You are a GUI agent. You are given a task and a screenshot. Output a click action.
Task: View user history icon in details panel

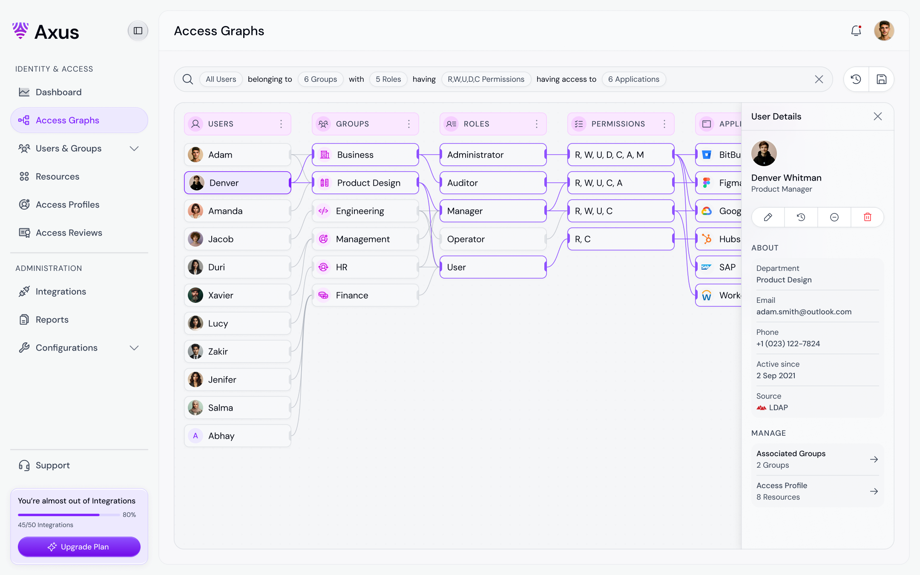(x=801, y=217)
